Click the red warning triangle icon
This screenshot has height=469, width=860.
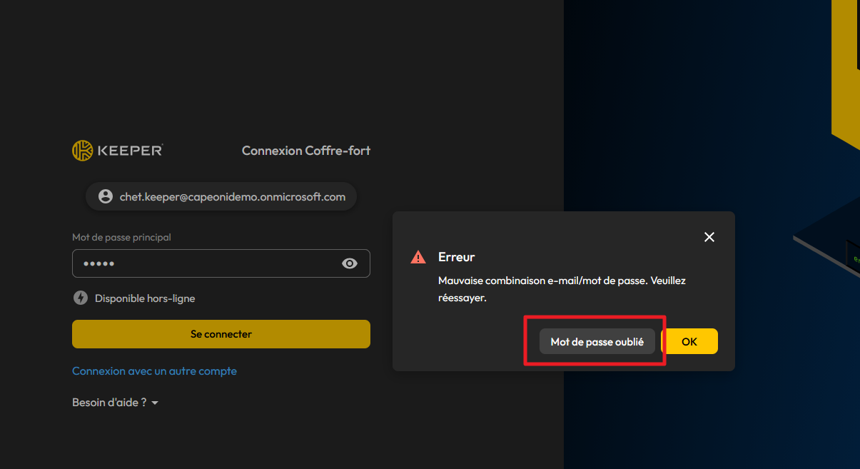[x=418, y=257]
